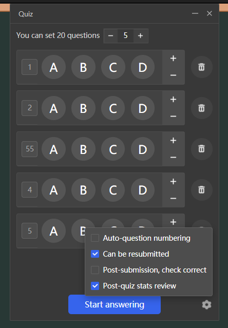Click the Start answering button
This screenshot has width=228, height=328.
(x=115, y=304)
